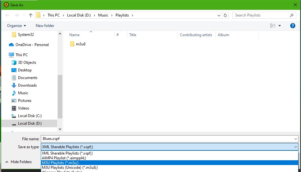Screen dimensions: 301x172
Task: Open the Help question mark icon
Action: pyautogui.click(x=293, y=26)
